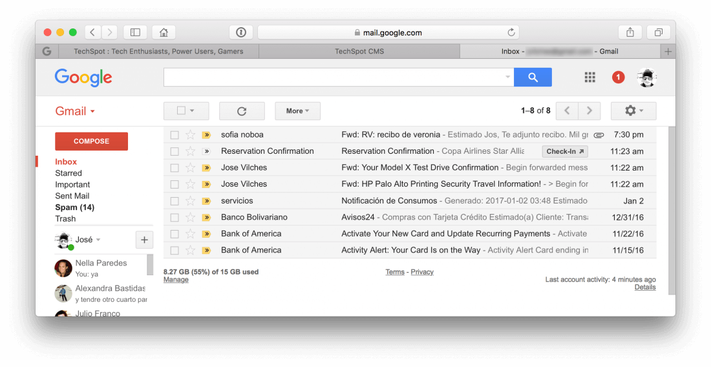The width and height of the screenshot is (711, 367).
Task: Check the Activate Your New Card email
Action: click(175, 234)
